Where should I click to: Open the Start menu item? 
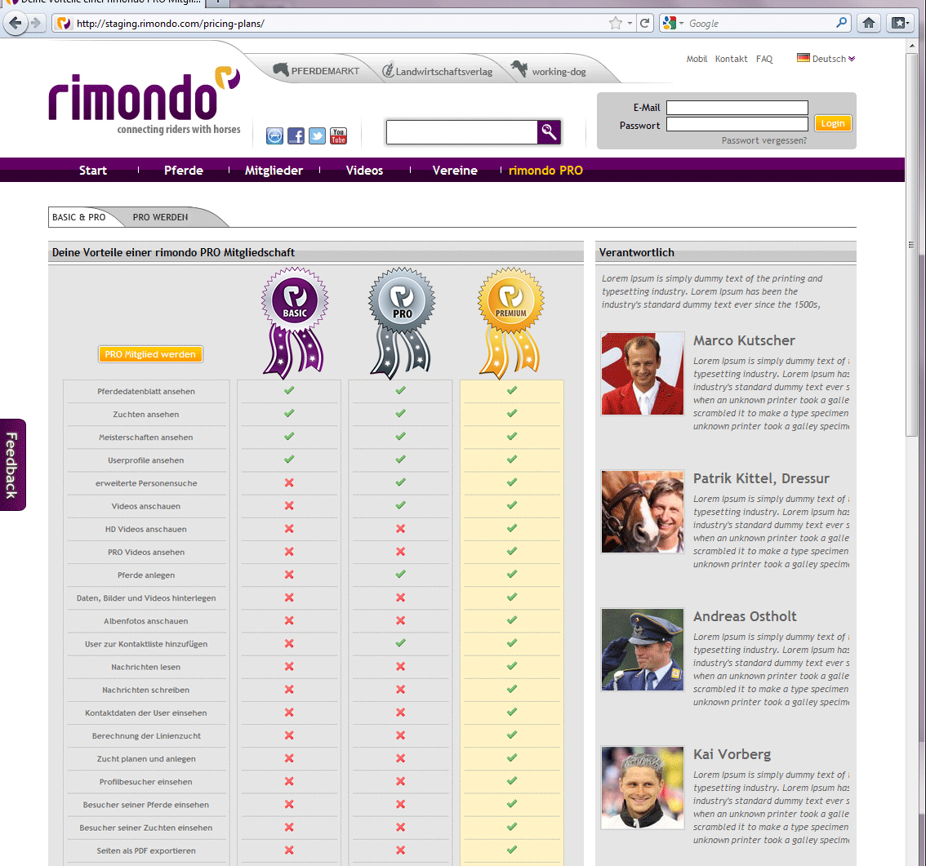tap(93, 170)
